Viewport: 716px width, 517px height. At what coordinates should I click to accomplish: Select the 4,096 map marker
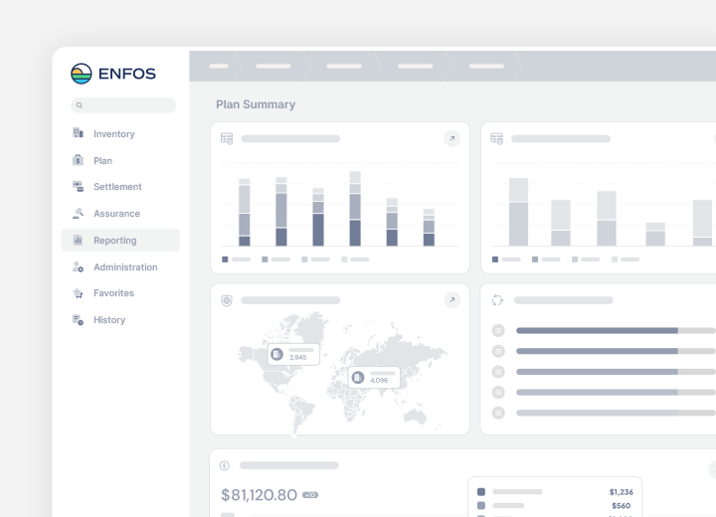[375, 377]
